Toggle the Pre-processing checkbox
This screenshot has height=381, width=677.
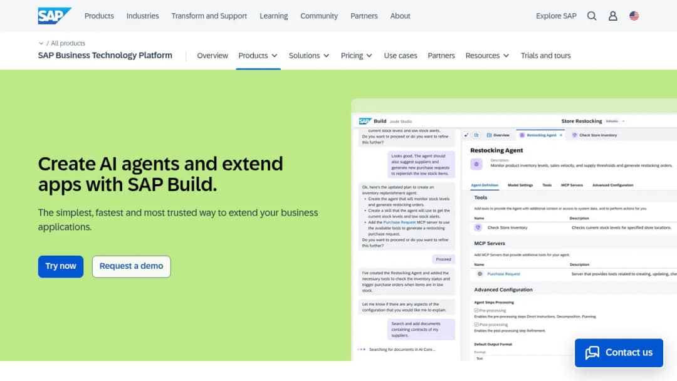476,310
